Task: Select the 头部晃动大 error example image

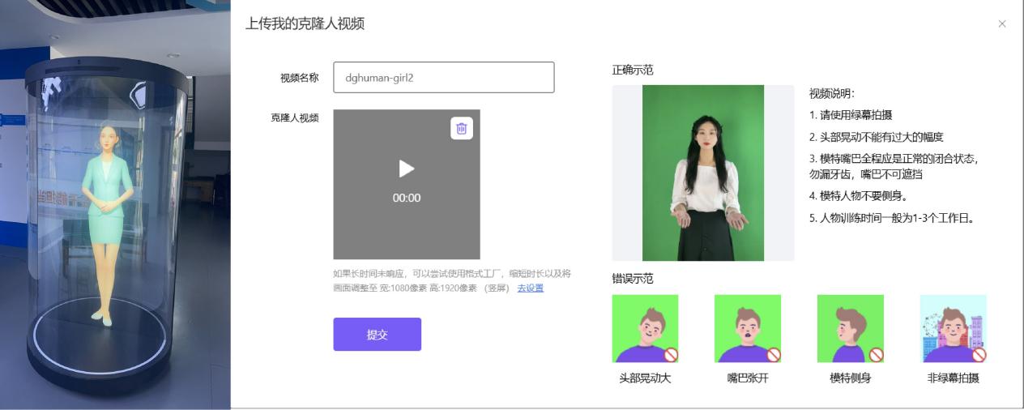Action: [645, 328]
